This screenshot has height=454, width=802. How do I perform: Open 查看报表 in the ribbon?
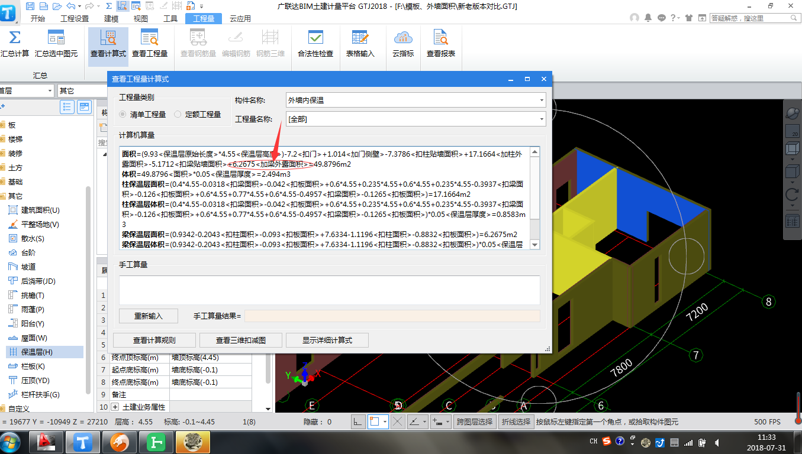point(441,44)
